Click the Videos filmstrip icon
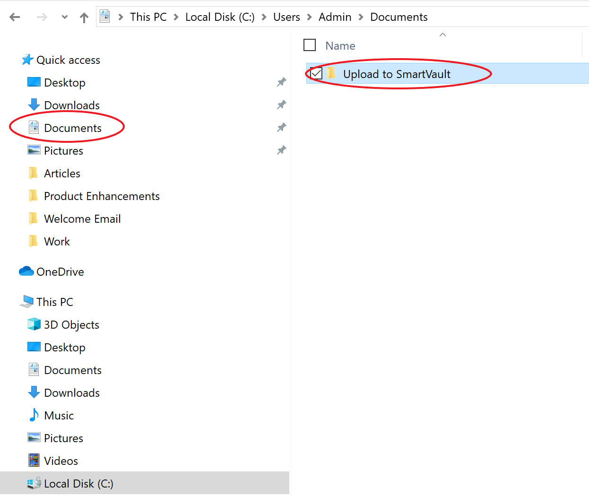Viewport: 589px width, 497px height. pyautogui.click(x=34, y=460)
